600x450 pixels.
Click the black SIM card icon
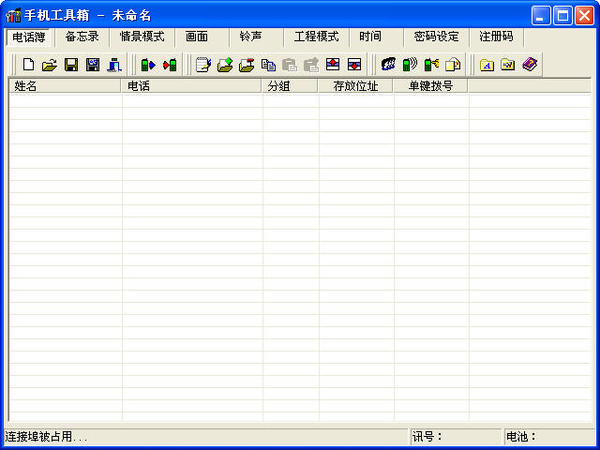[x=388, y=65]
